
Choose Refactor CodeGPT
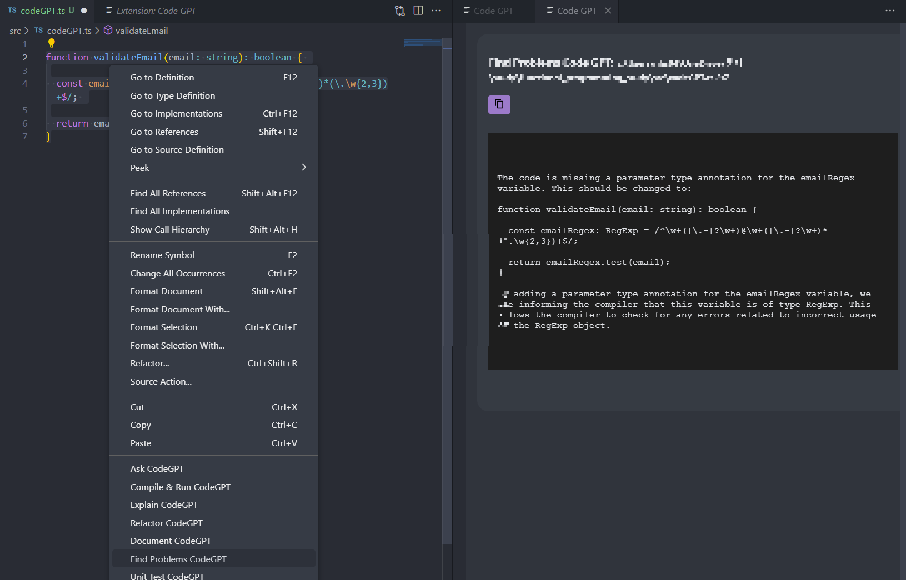[214, 523]
